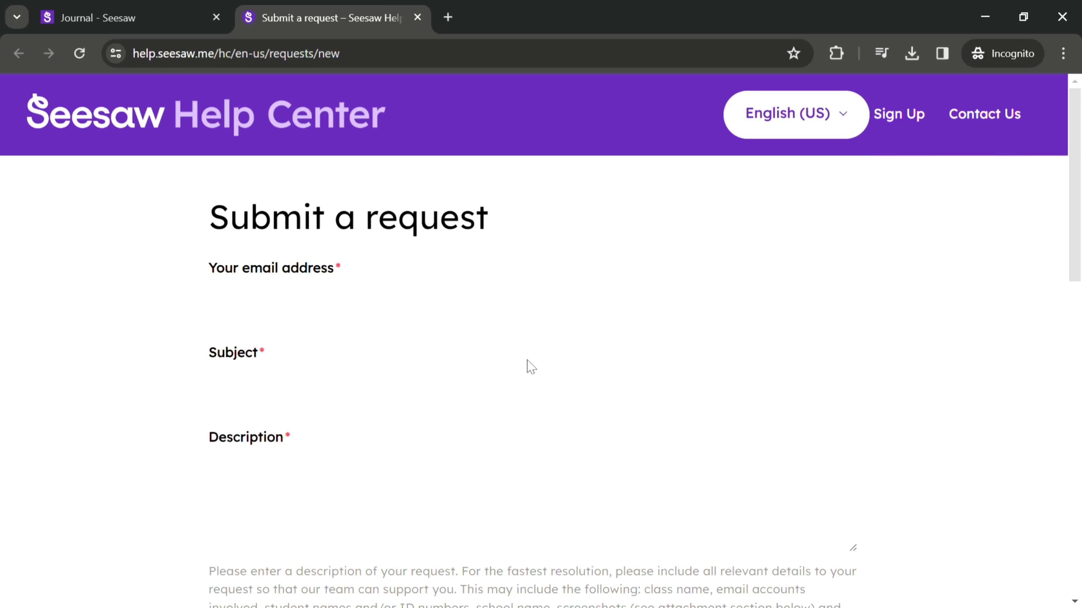Close the Submit a request tab
Viewport: 1082px width, 608px height.
(x=417, y=17)
